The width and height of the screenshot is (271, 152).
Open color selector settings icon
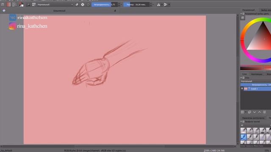click(243, 18)
